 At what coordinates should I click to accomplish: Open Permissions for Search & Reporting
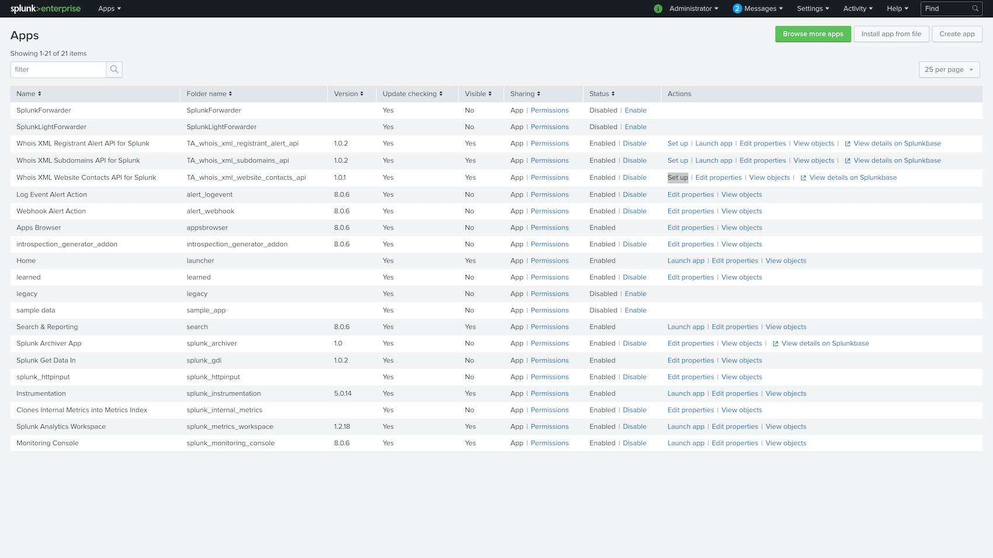[550, 327]
